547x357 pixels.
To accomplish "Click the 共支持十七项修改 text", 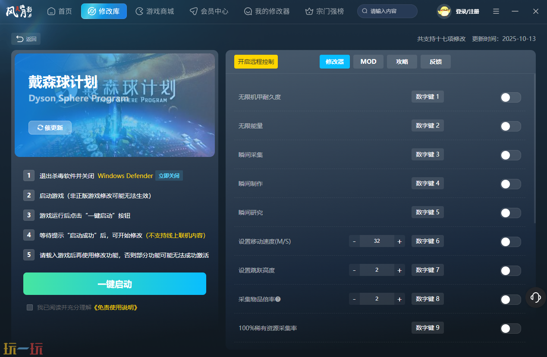I will [441, 39].
